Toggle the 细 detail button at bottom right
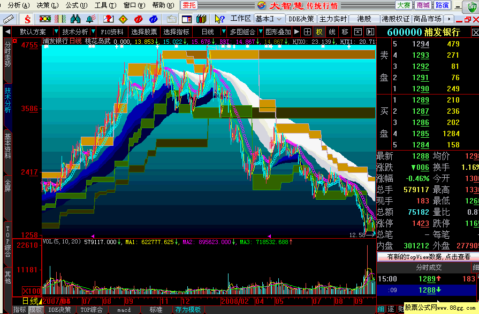 381,309
